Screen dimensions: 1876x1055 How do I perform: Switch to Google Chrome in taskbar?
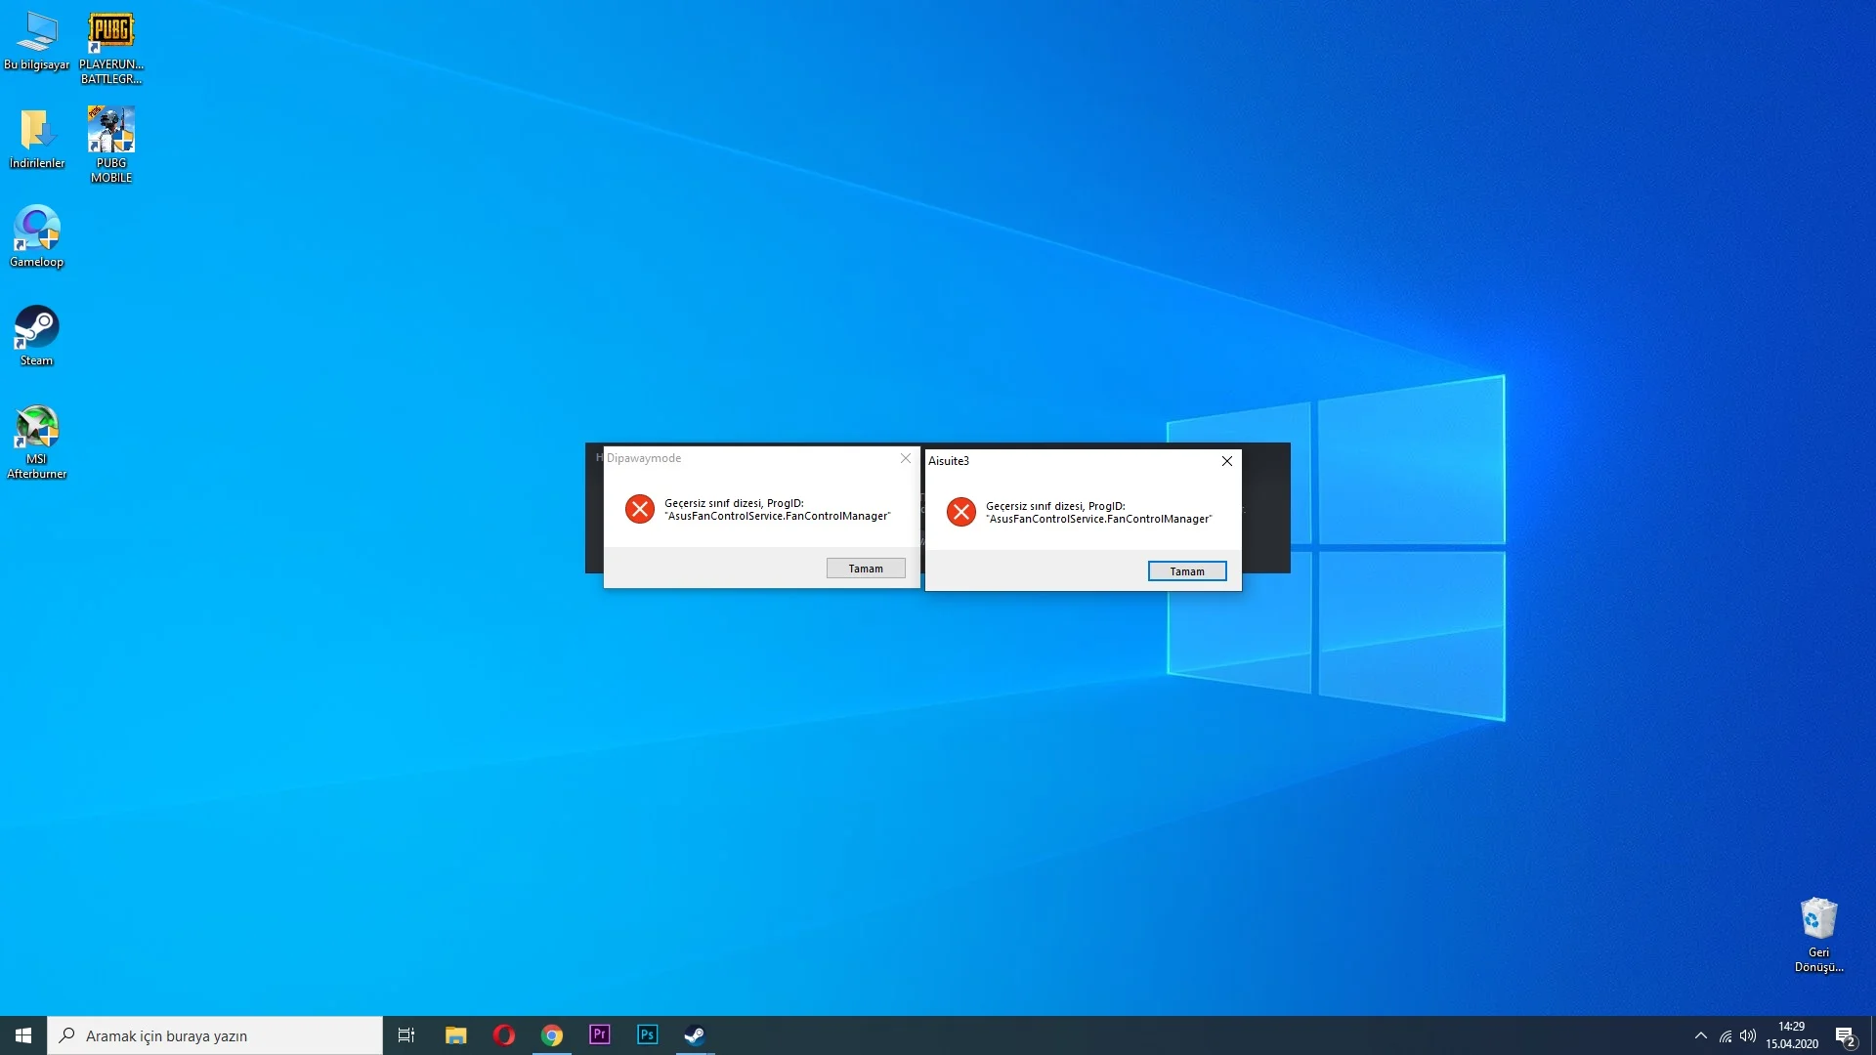pos(552,1034)
